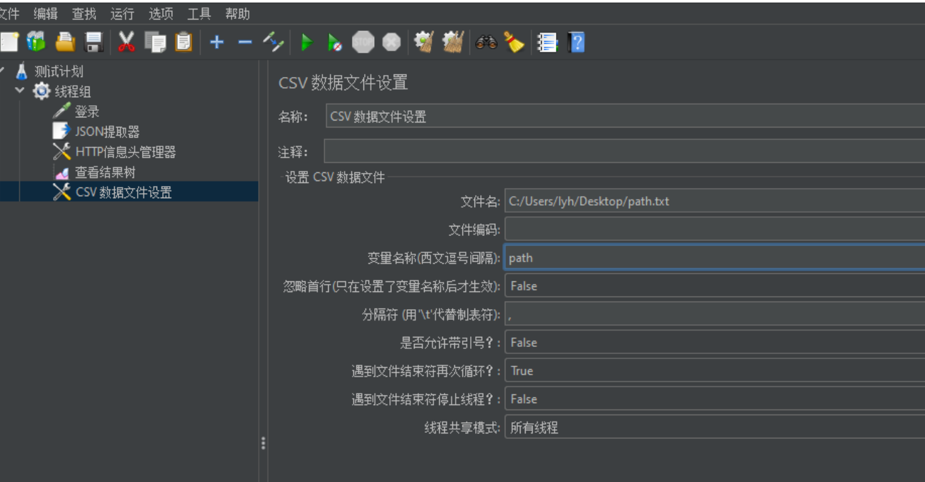
Task: Open the 编辑 menu
Action: click(45, 13)
